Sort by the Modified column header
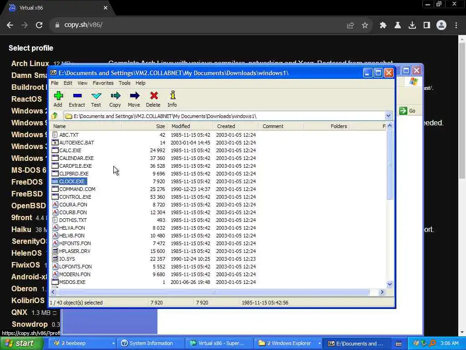Screen dimensions: 466x350 (190, 126)
